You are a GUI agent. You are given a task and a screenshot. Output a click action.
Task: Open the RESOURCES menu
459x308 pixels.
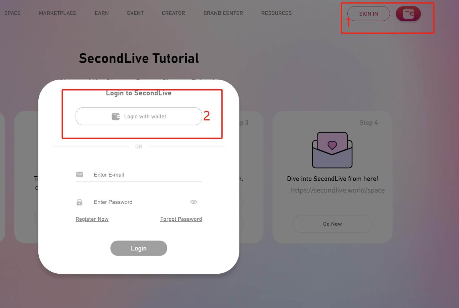(276, 13)
